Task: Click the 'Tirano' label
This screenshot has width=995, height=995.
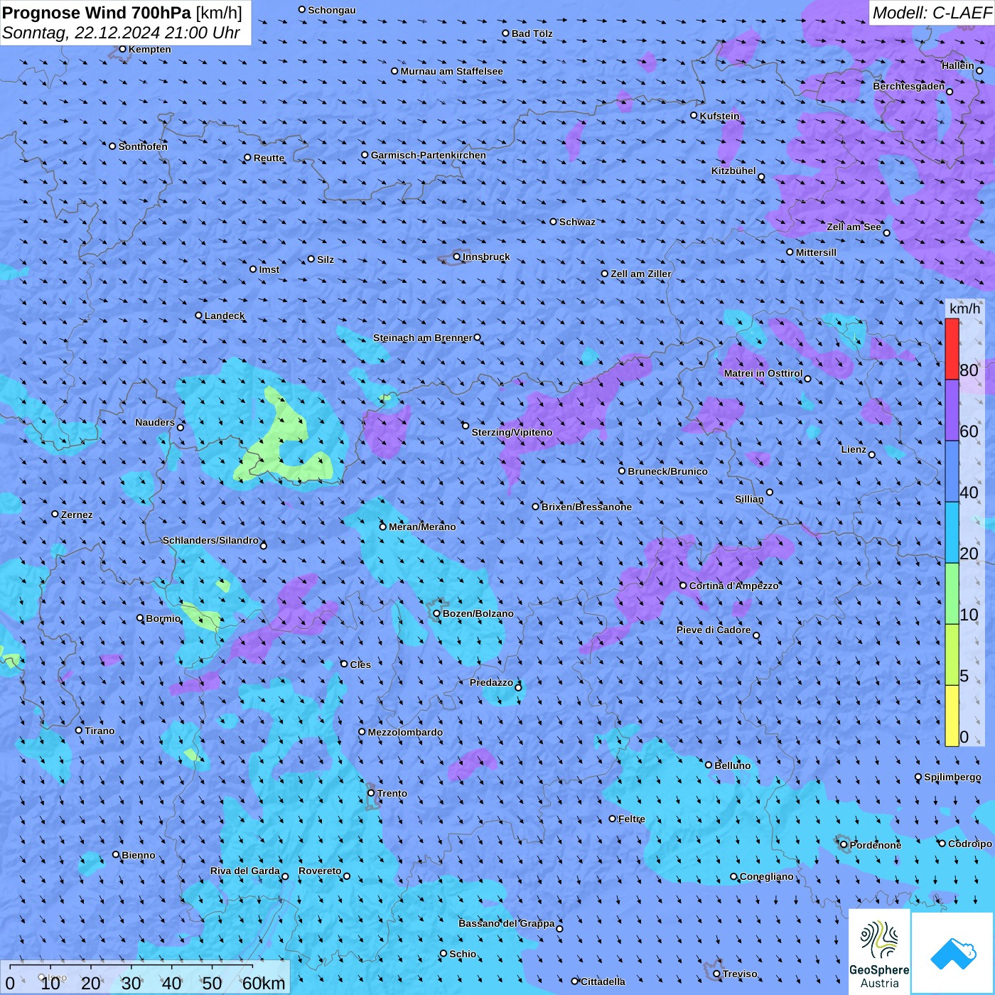Action: pos(99,731)
